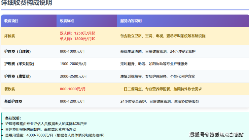Viewport: 249px width, 140px height.
Task: Click the 双人间 1250元/月起 price
Action: point(77,33)
